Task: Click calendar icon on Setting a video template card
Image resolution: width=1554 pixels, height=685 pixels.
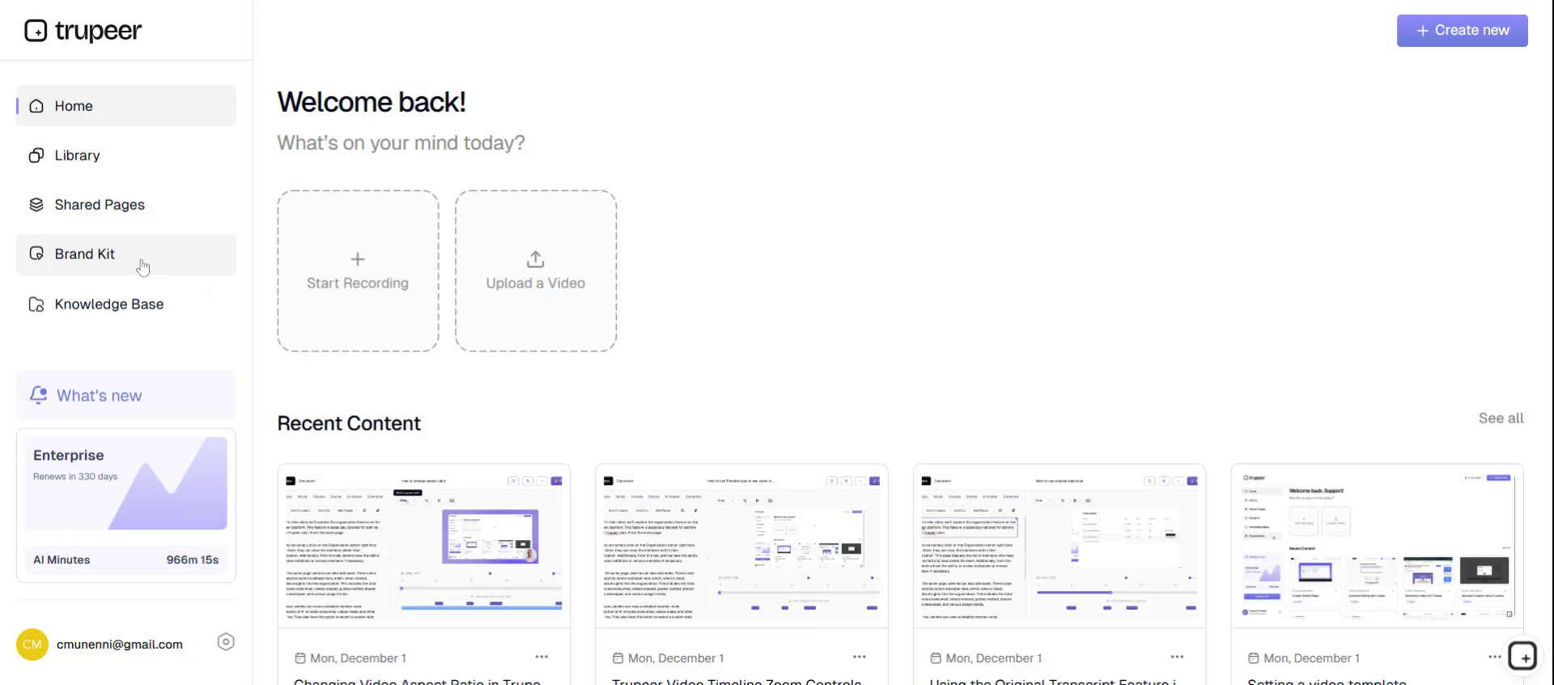Action: [x=1254, y=658]
